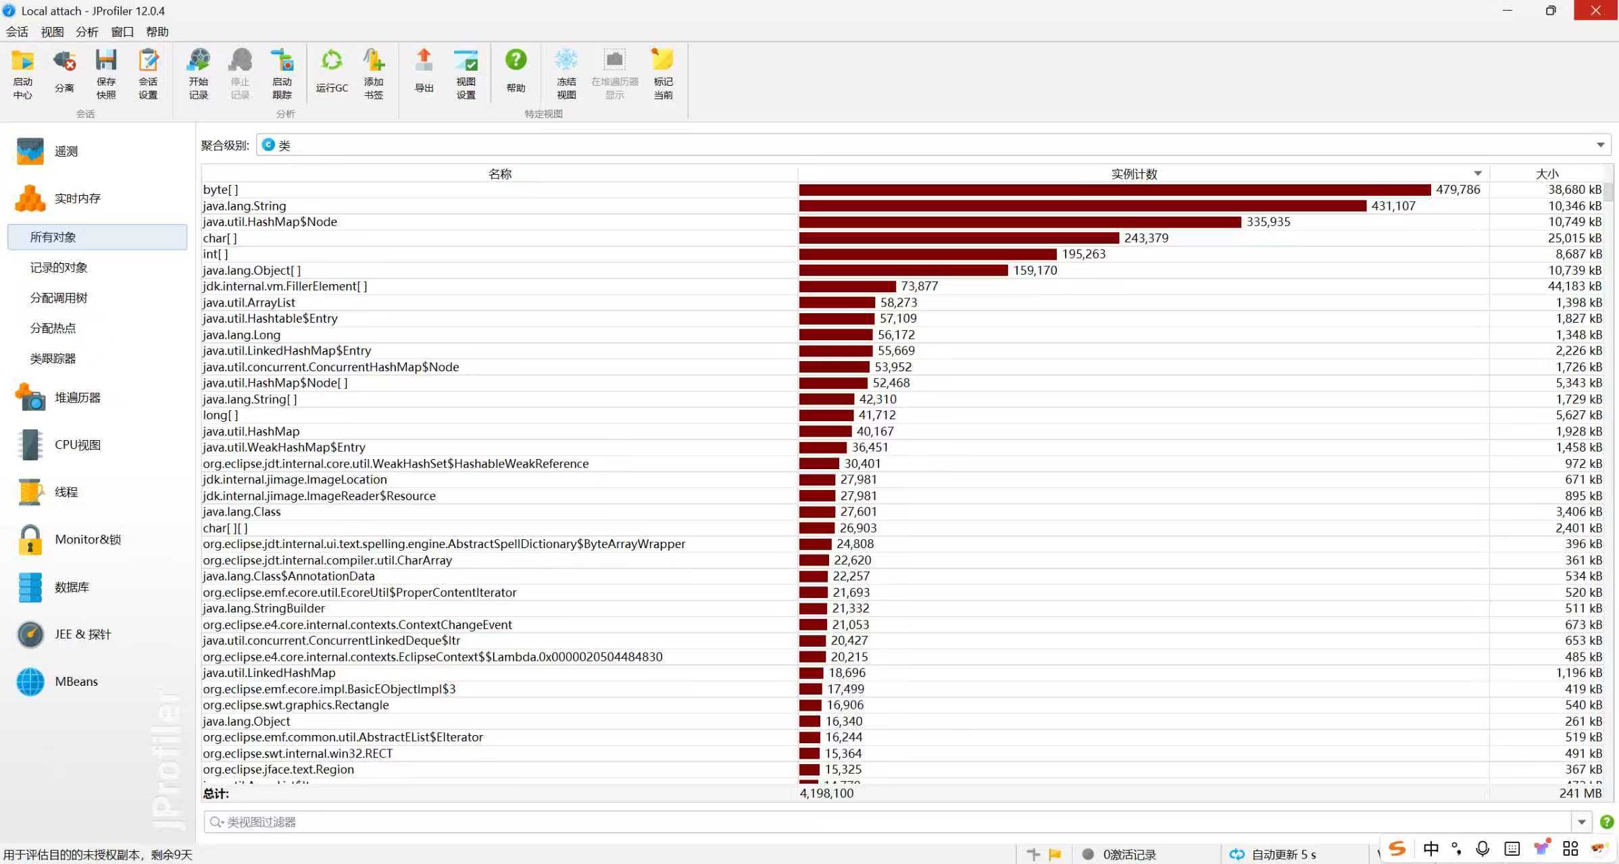Viewport: 1619px width, 864px height.
Task: Expand the aggregation level combo box
Action: (1600, 145)
